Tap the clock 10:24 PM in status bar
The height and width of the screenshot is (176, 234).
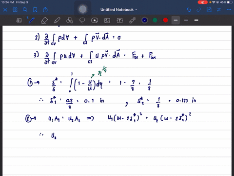click(7, 2)
